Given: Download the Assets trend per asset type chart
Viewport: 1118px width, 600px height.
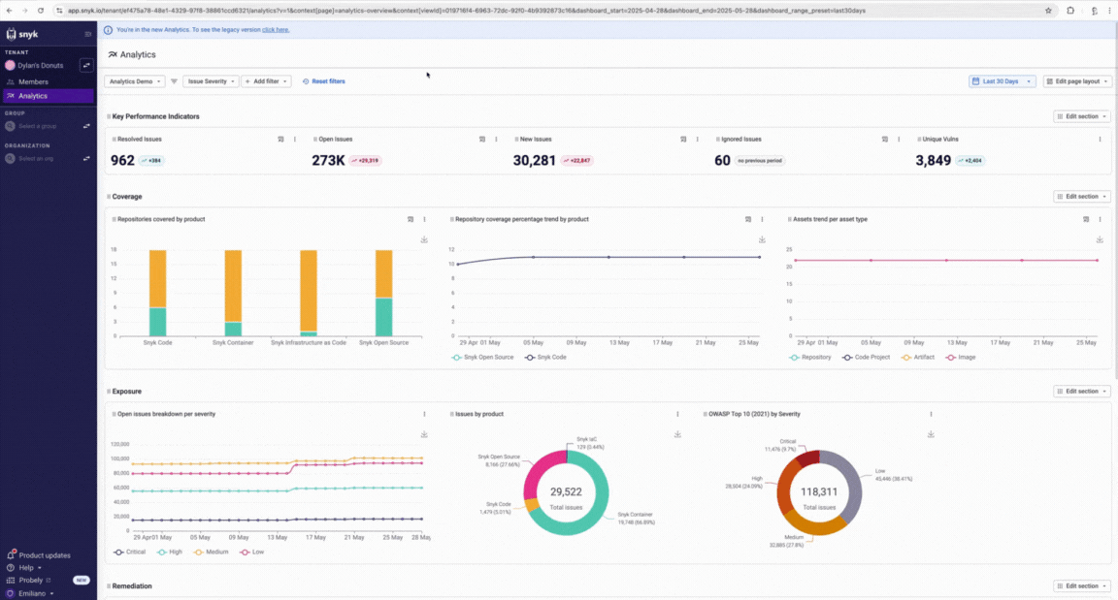Looking at the screenshot, I should [1100, 239].
